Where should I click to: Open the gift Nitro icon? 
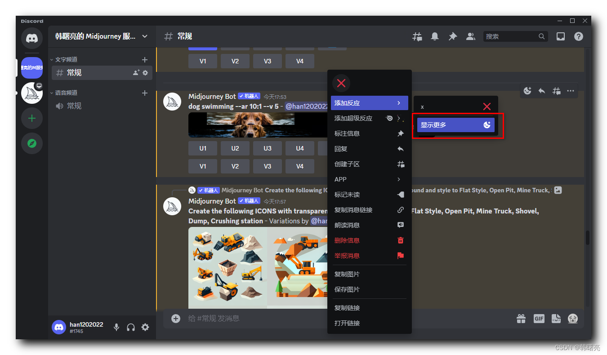521,319
